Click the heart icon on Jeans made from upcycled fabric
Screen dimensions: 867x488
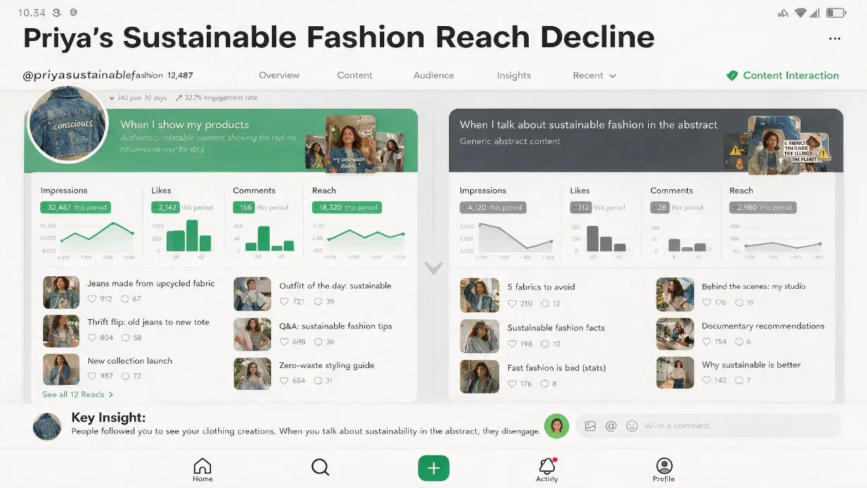click(x=92, y=299)
